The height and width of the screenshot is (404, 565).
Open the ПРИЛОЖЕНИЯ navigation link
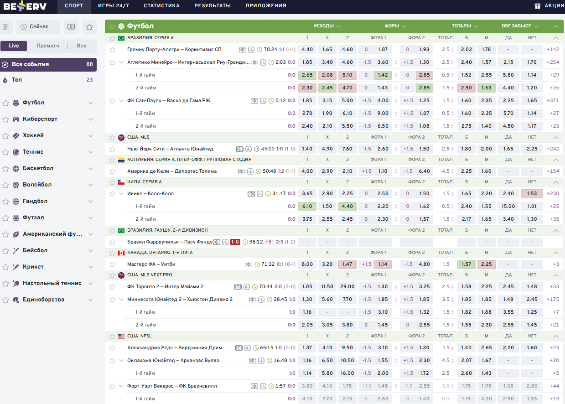(x=266, y=6)
